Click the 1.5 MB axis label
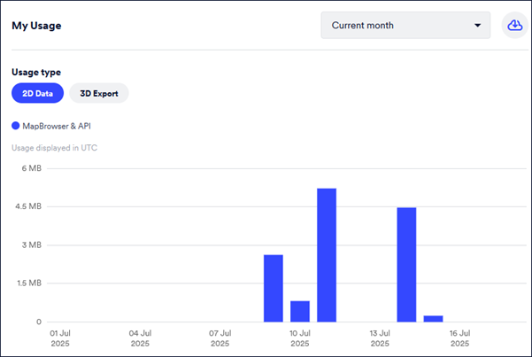Image resolution: width=532 pixels, height=357 pixels. (29, 283)
